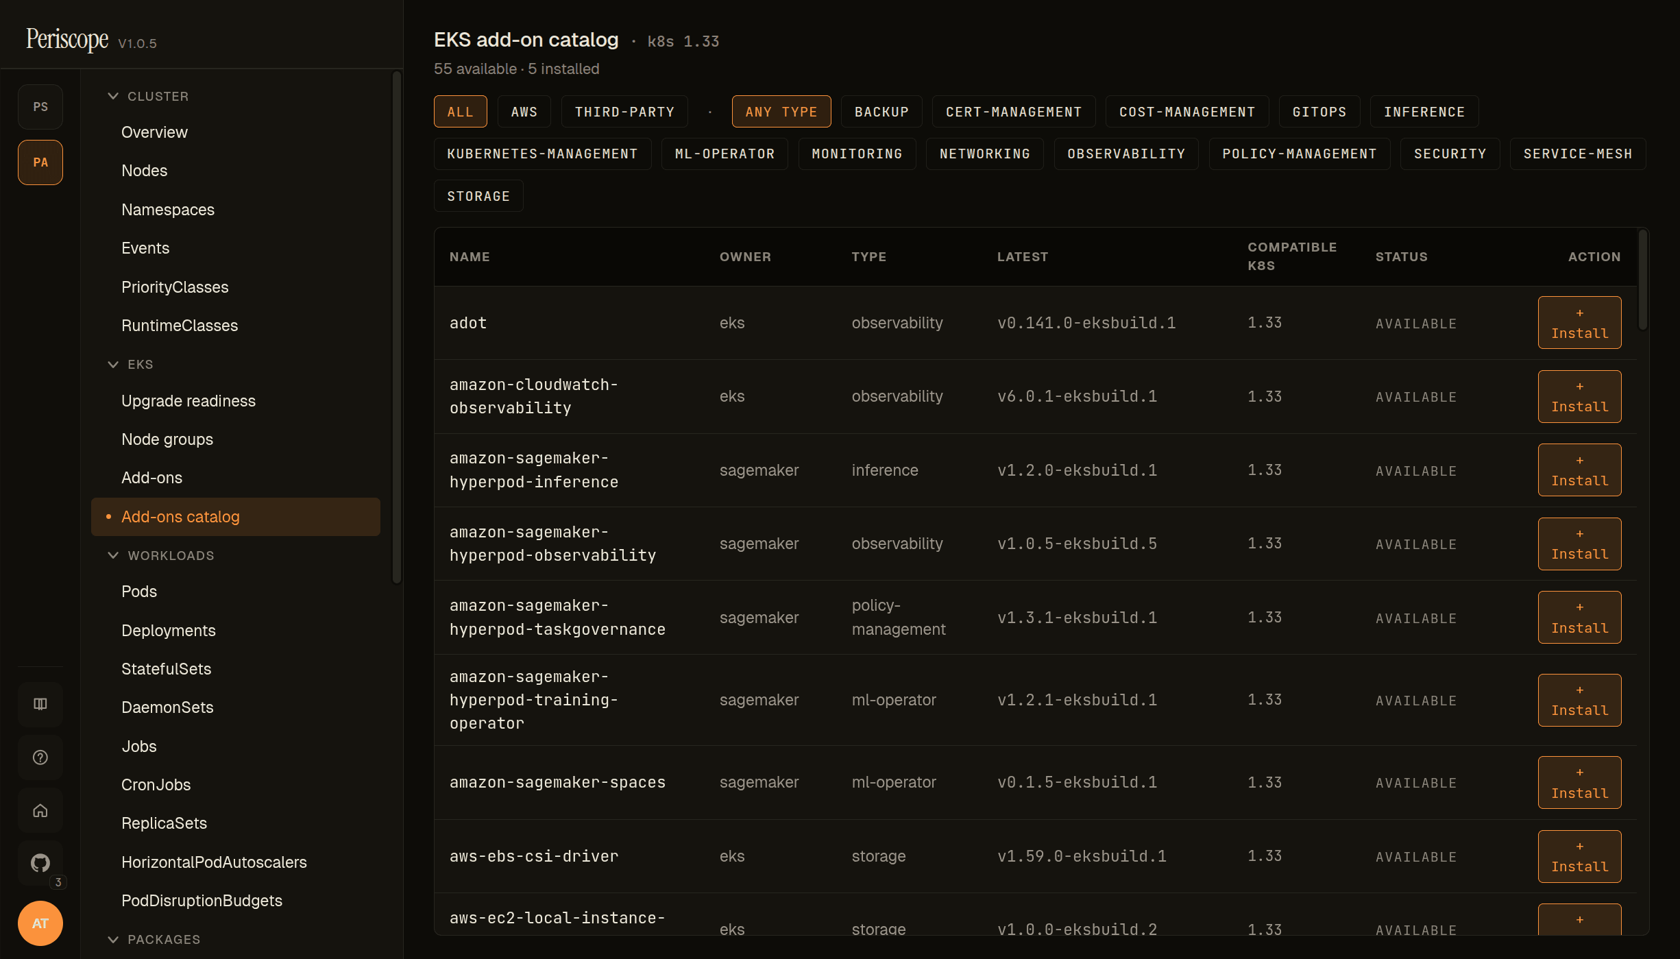Open PodDisruptionBudgets

[x=236, y=901]
